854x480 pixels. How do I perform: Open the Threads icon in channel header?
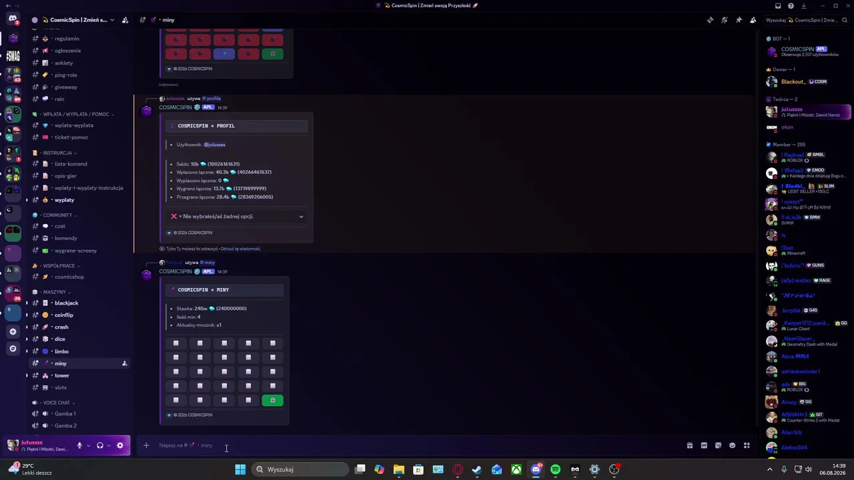coord(710,20)
